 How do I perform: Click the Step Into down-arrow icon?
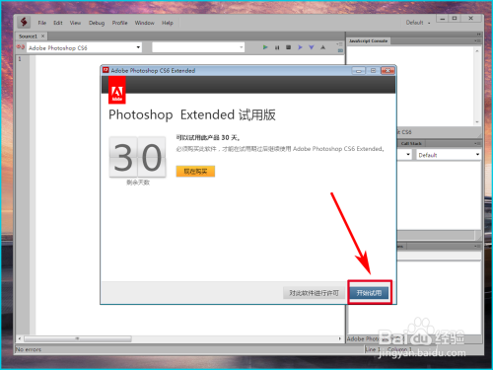(x=312, y=47)
